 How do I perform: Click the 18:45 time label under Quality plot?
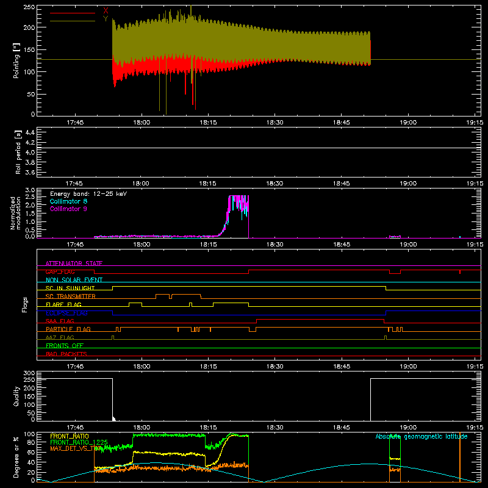tap(342, 428)
